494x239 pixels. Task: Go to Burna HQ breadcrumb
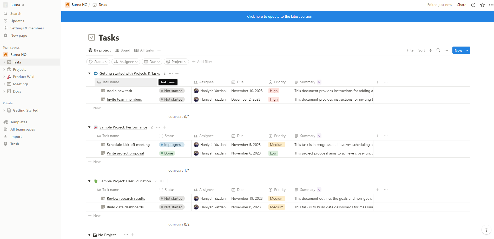pyautogui.click(x=77, y=5)
